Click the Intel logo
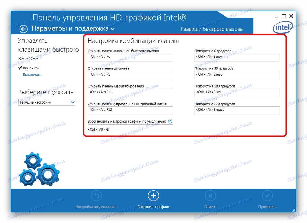This screenshot has width=307, height=223. [x=283, y=27]
